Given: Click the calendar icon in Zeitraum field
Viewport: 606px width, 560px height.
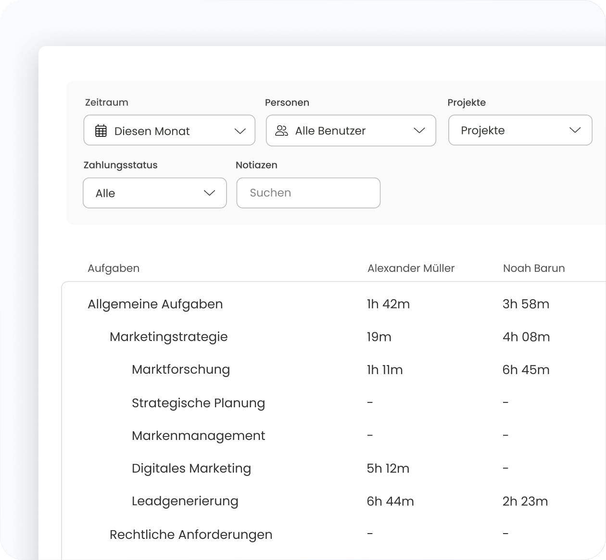Looking at the screenshot, I should coord(101,131).
